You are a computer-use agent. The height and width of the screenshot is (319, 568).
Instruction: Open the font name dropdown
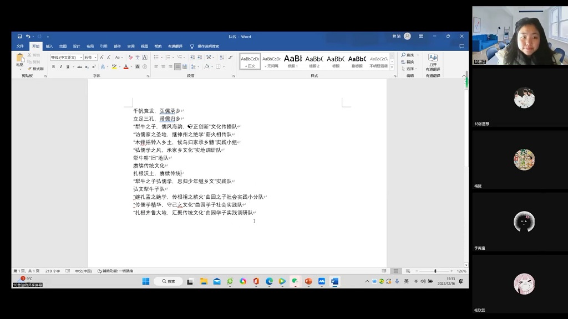[81, 58]
